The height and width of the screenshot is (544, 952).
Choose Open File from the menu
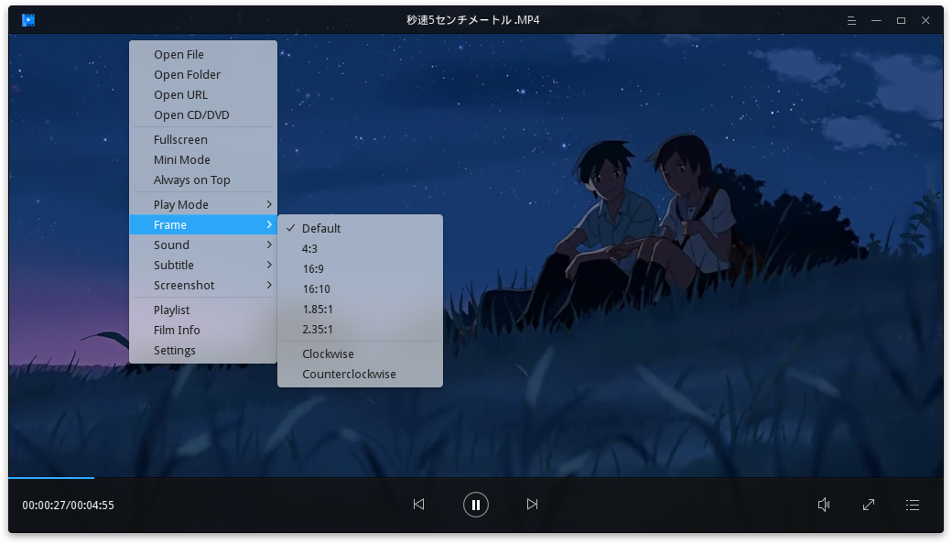coord(203,54)
